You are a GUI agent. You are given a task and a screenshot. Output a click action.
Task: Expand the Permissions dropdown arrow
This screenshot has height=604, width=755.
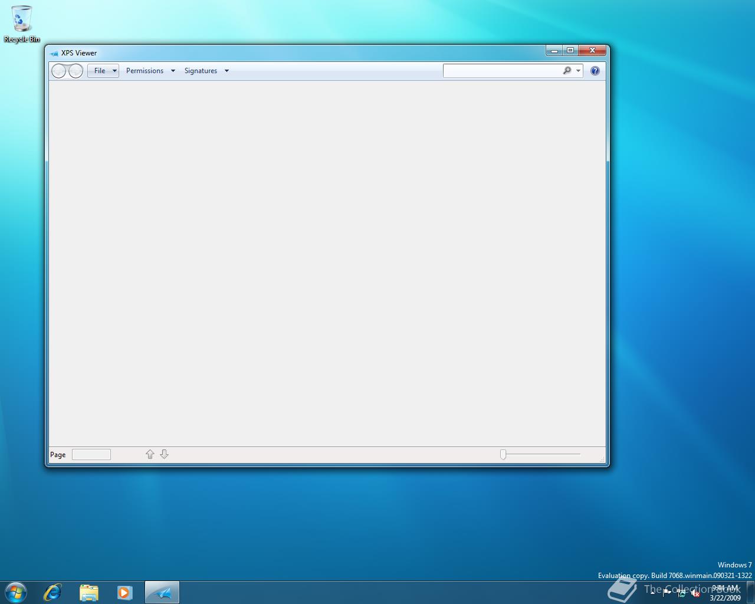[173, 71]
